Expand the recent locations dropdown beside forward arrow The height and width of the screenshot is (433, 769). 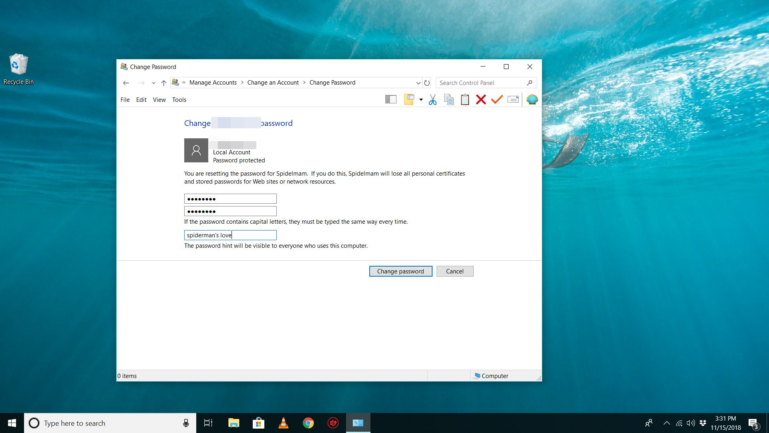pyautogui.click(x=153, y=83)
